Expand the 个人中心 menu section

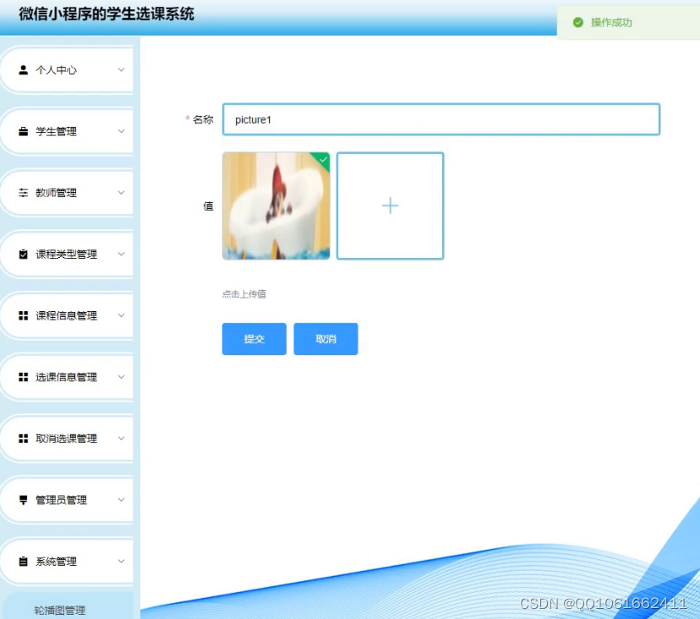point(121,70)
